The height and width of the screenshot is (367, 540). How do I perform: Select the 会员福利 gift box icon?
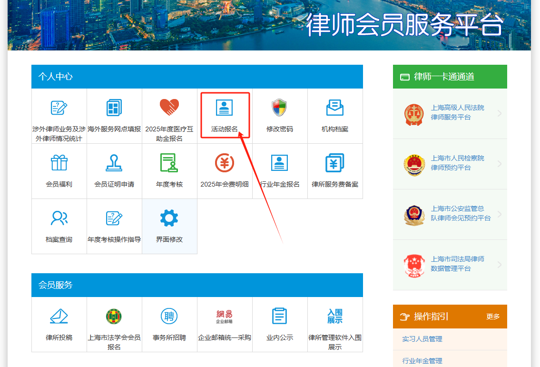point(59,163)
